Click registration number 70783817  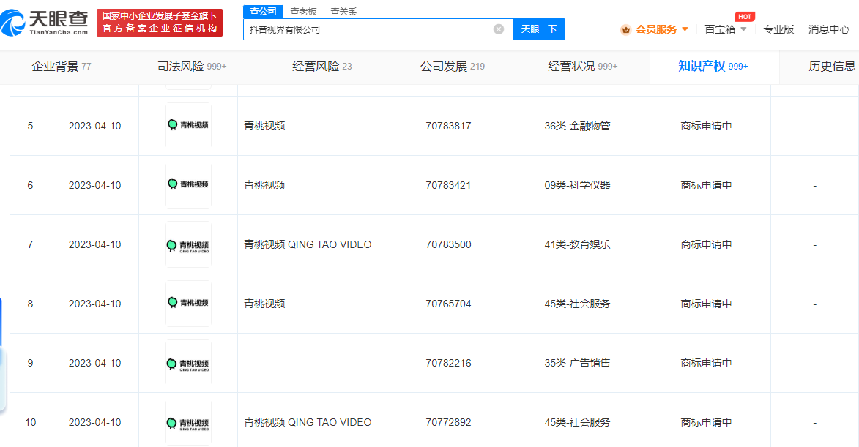pos(448,126)
